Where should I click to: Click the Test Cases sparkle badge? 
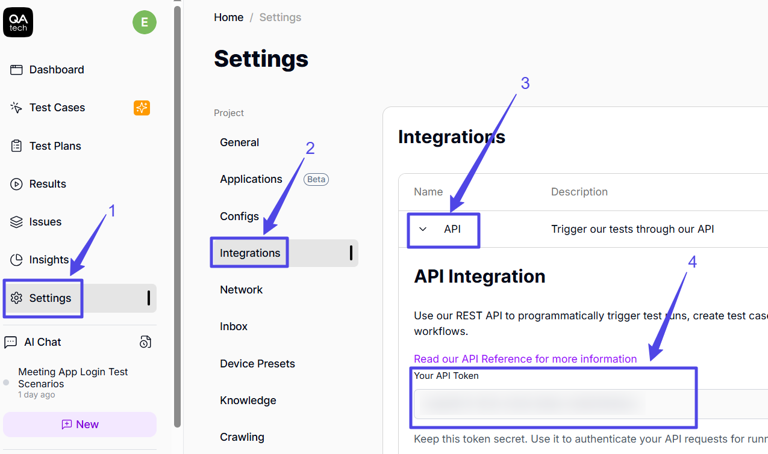click(142, 108)
